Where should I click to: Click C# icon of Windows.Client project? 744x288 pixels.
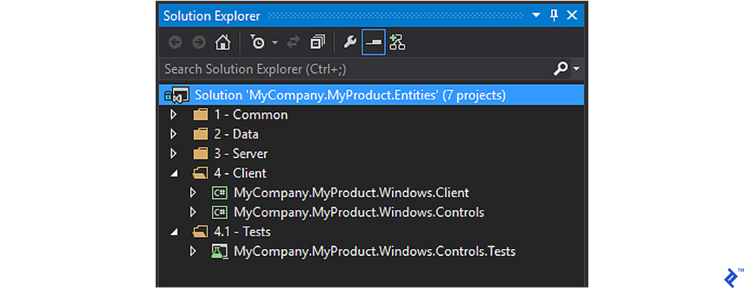(x=220, y=192)
